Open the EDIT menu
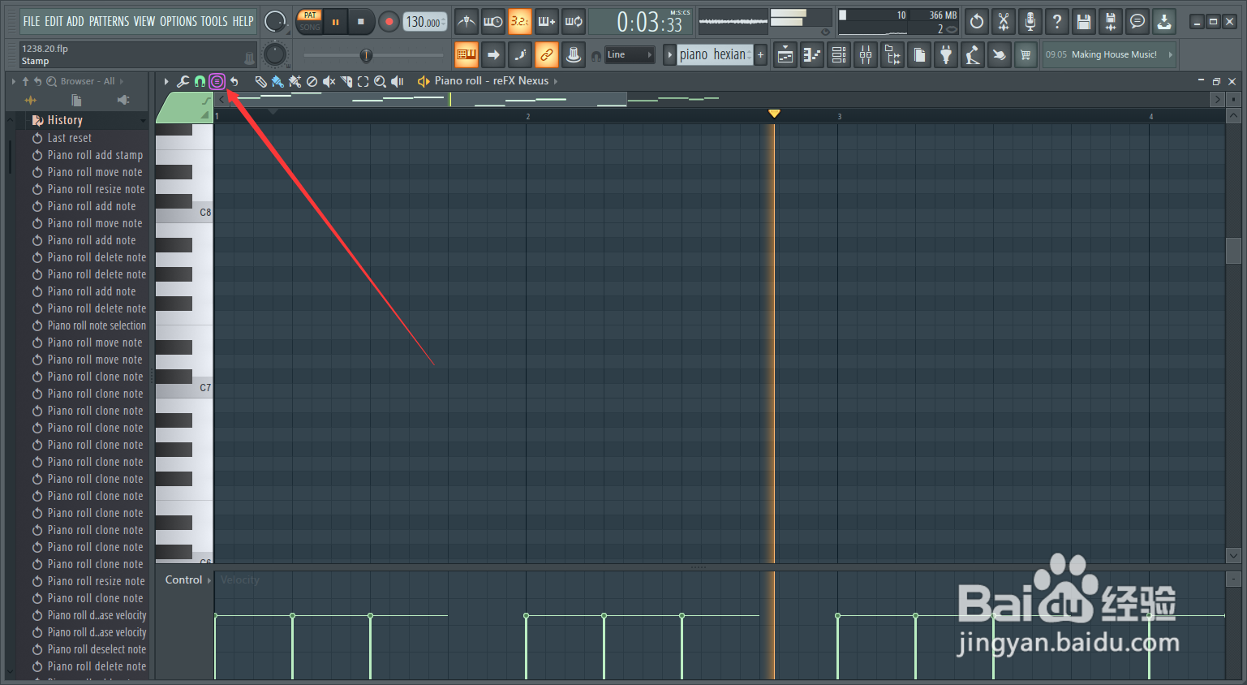This screenshot has width=1247, height=685. [x=54, y=21]
